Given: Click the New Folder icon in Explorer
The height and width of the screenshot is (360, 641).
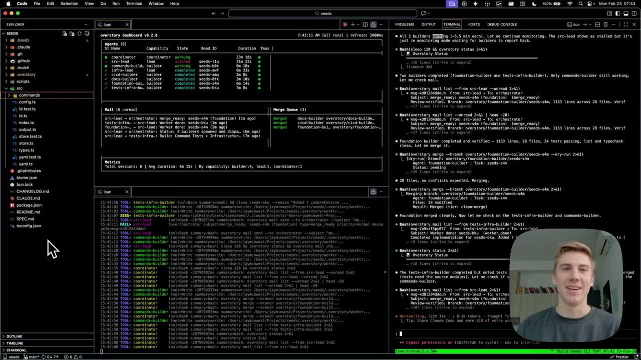Looking at the screenshot, I should point(72,33).
